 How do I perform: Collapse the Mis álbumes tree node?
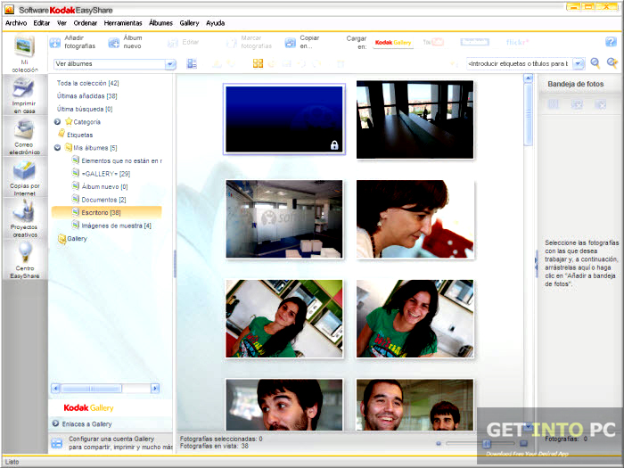[x=57, y=148]
